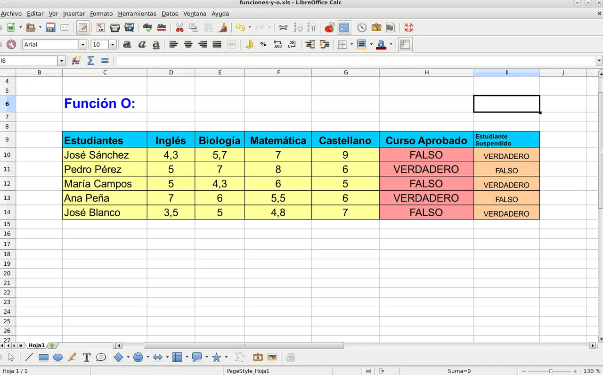603x375 pixels.
Task: Select the column H header
Action: (426, 72)
